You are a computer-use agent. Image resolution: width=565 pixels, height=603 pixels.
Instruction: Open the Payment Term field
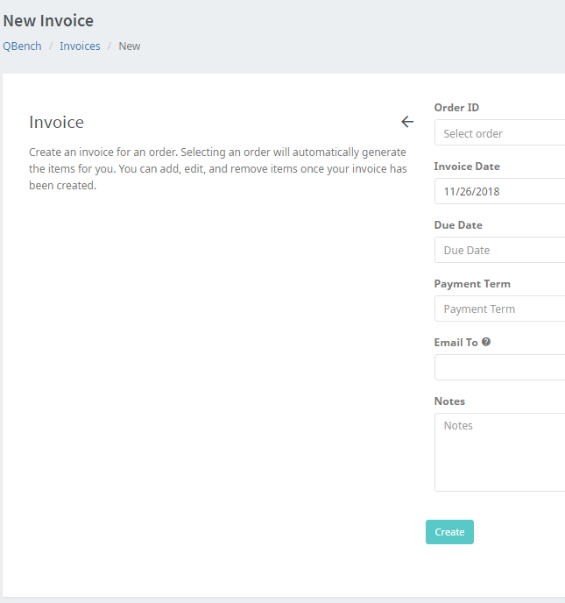coord(499,309)
